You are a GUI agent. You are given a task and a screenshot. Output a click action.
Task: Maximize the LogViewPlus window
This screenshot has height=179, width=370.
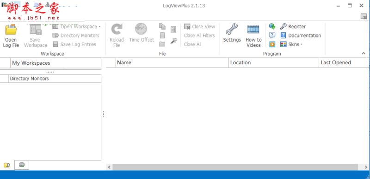pos(350,6)
